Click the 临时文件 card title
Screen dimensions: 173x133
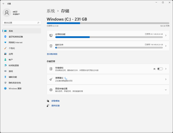pos(59,45)
